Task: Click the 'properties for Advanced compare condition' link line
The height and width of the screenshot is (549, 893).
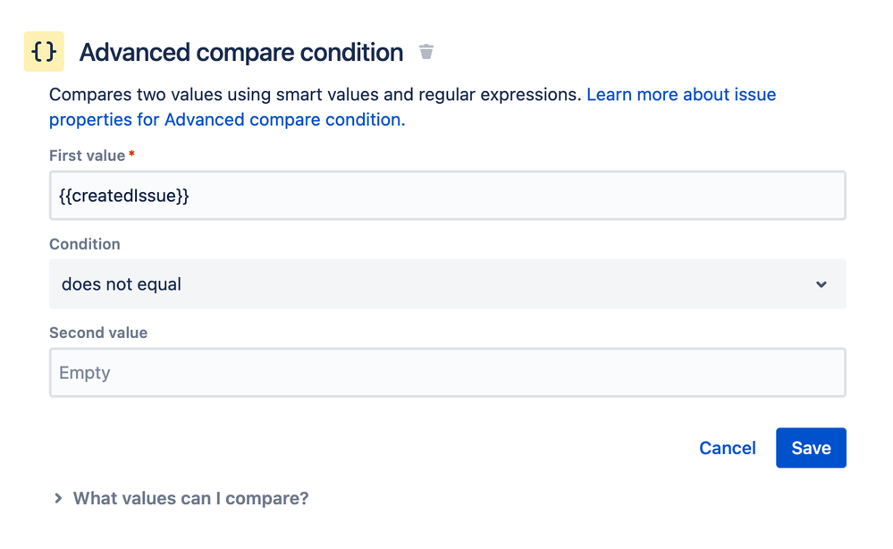Action: tap(227, 120)
